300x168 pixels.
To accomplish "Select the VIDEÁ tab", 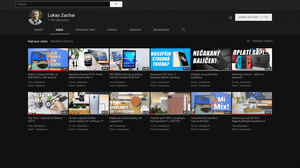I will point(59,30).
